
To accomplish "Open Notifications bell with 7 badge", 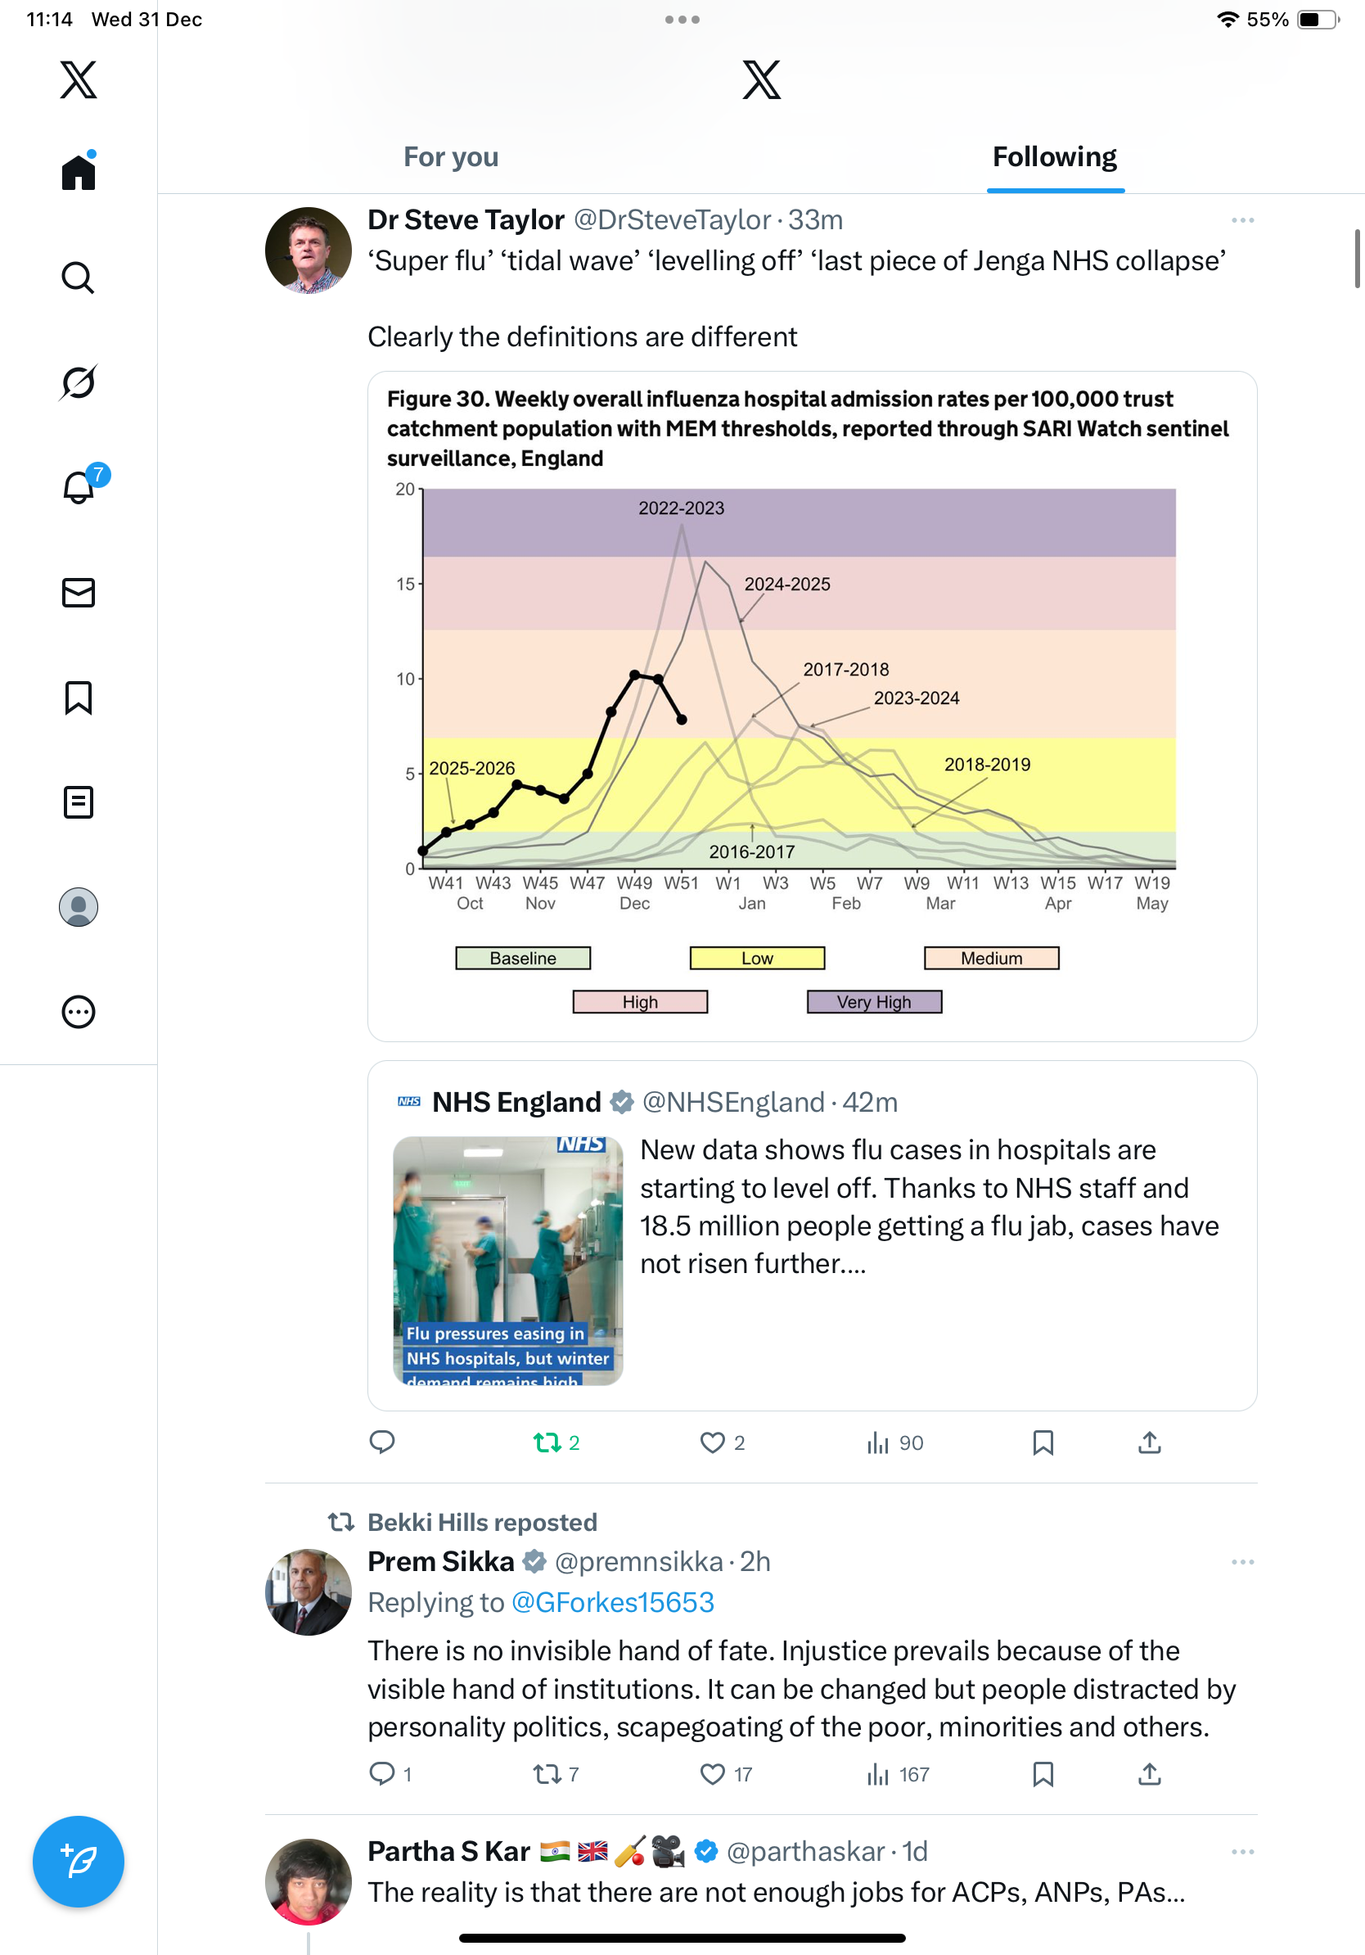I will pos(79,487).
